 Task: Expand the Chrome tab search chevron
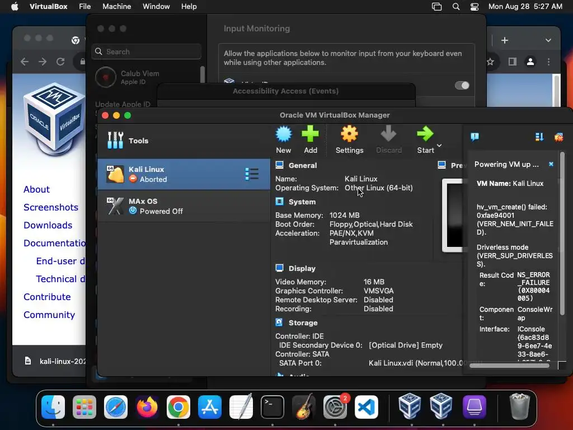(548, 40)
